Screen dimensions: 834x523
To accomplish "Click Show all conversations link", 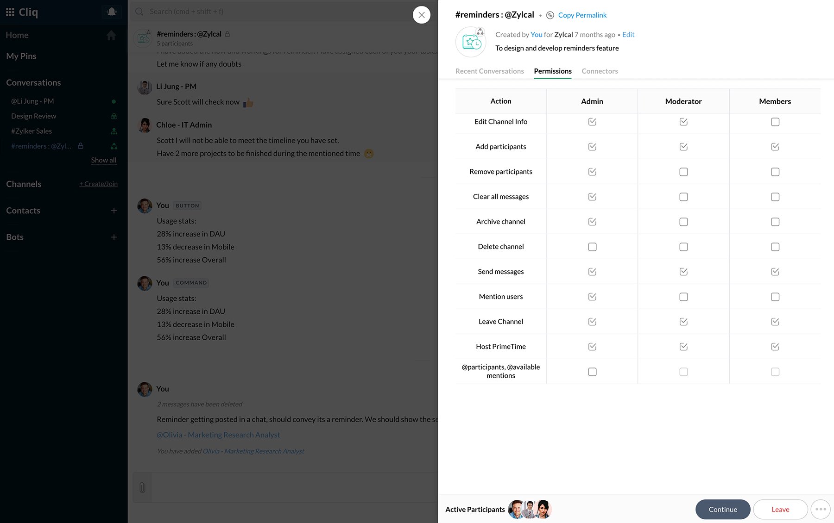I will 104,160.
